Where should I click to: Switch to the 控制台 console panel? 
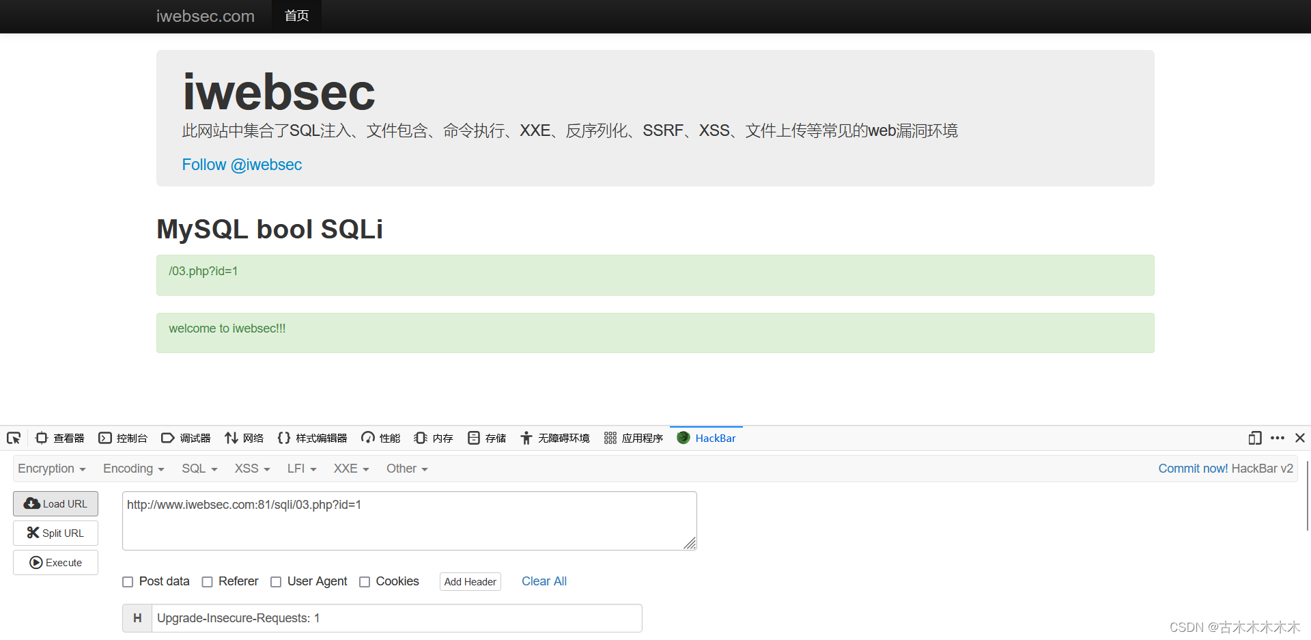pyautogui.click(x=123, y=438)
